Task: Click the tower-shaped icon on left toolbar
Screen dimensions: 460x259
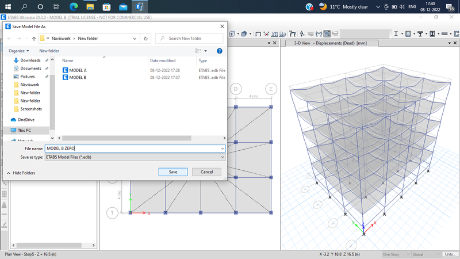Action: 5,205
